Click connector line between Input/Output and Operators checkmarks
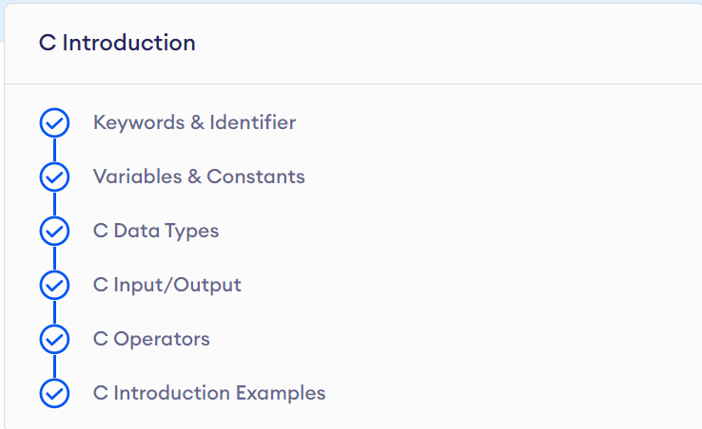 coord(54,312)
